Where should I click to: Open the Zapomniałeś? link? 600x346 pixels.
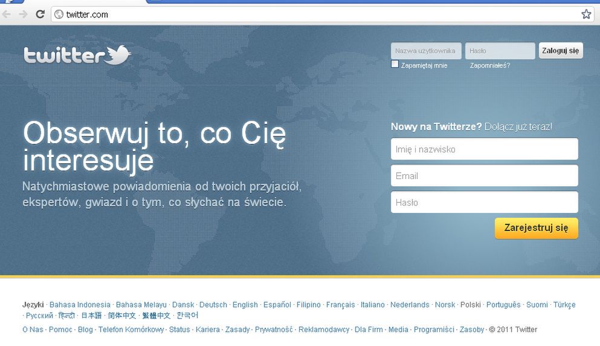click(x=490, y=65)
